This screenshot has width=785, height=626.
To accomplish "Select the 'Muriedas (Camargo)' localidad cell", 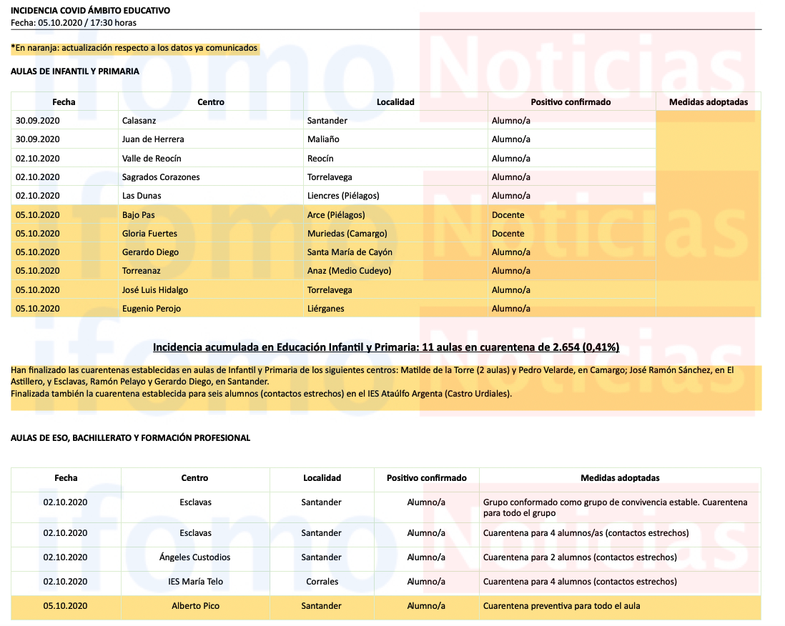I will click(347, 234).
